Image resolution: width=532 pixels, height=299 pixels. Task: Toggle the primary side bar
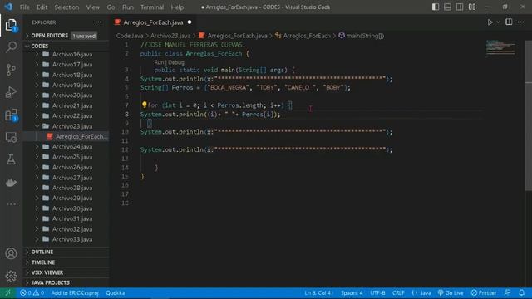(x=436, y=7)
